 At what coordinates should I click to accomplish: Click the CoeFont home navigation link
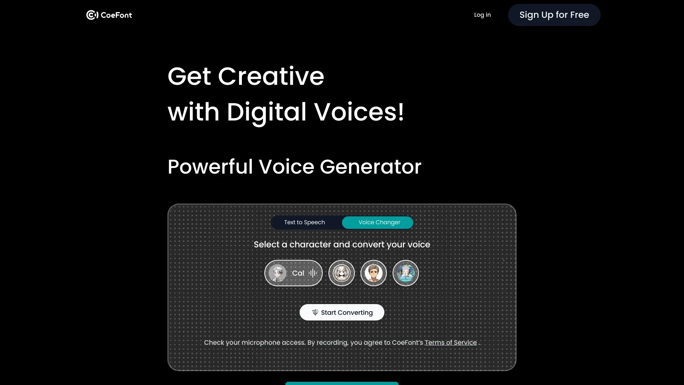[109, 15]
